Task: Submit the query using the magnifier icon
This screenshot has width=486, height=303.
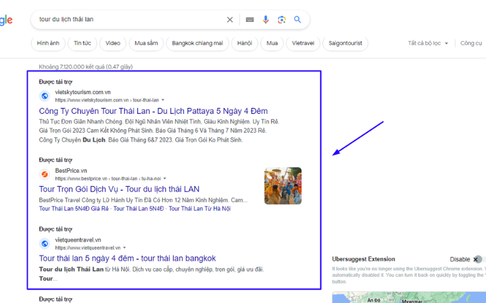Action: tap(298, 20)
